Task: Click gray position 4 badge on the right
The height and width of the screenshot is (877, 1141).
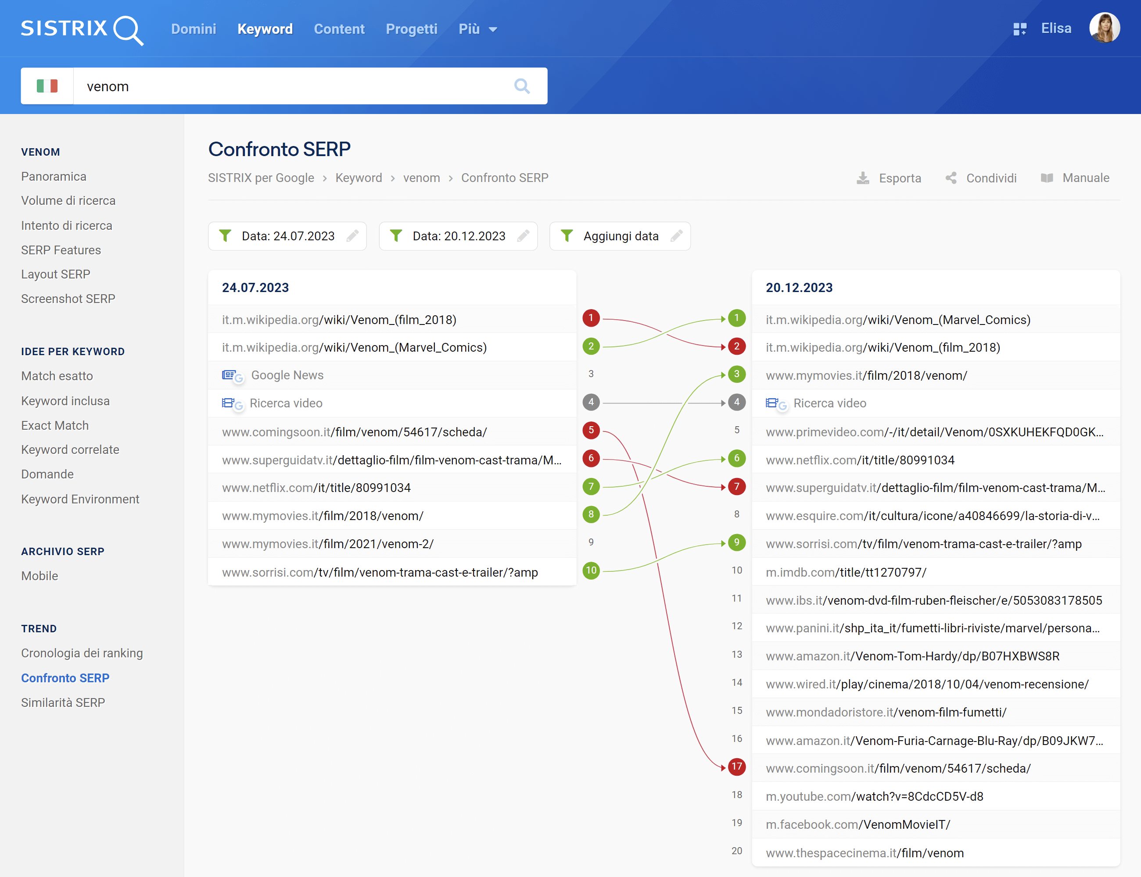Action: tap(737, 403)
